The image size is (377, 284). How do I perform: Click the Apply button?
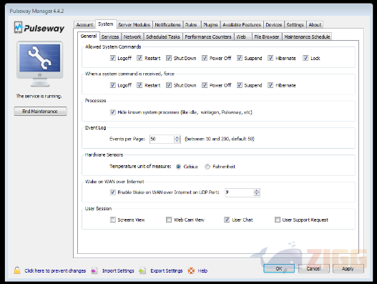click(348, 268)
